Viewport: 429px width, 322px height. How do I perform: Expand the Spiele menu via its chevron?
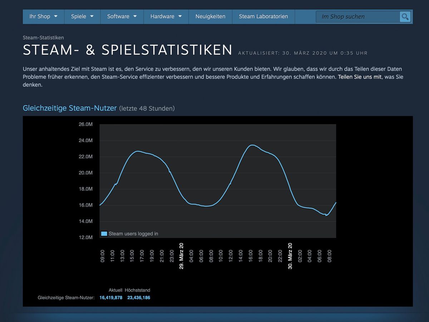coord(92,16)
